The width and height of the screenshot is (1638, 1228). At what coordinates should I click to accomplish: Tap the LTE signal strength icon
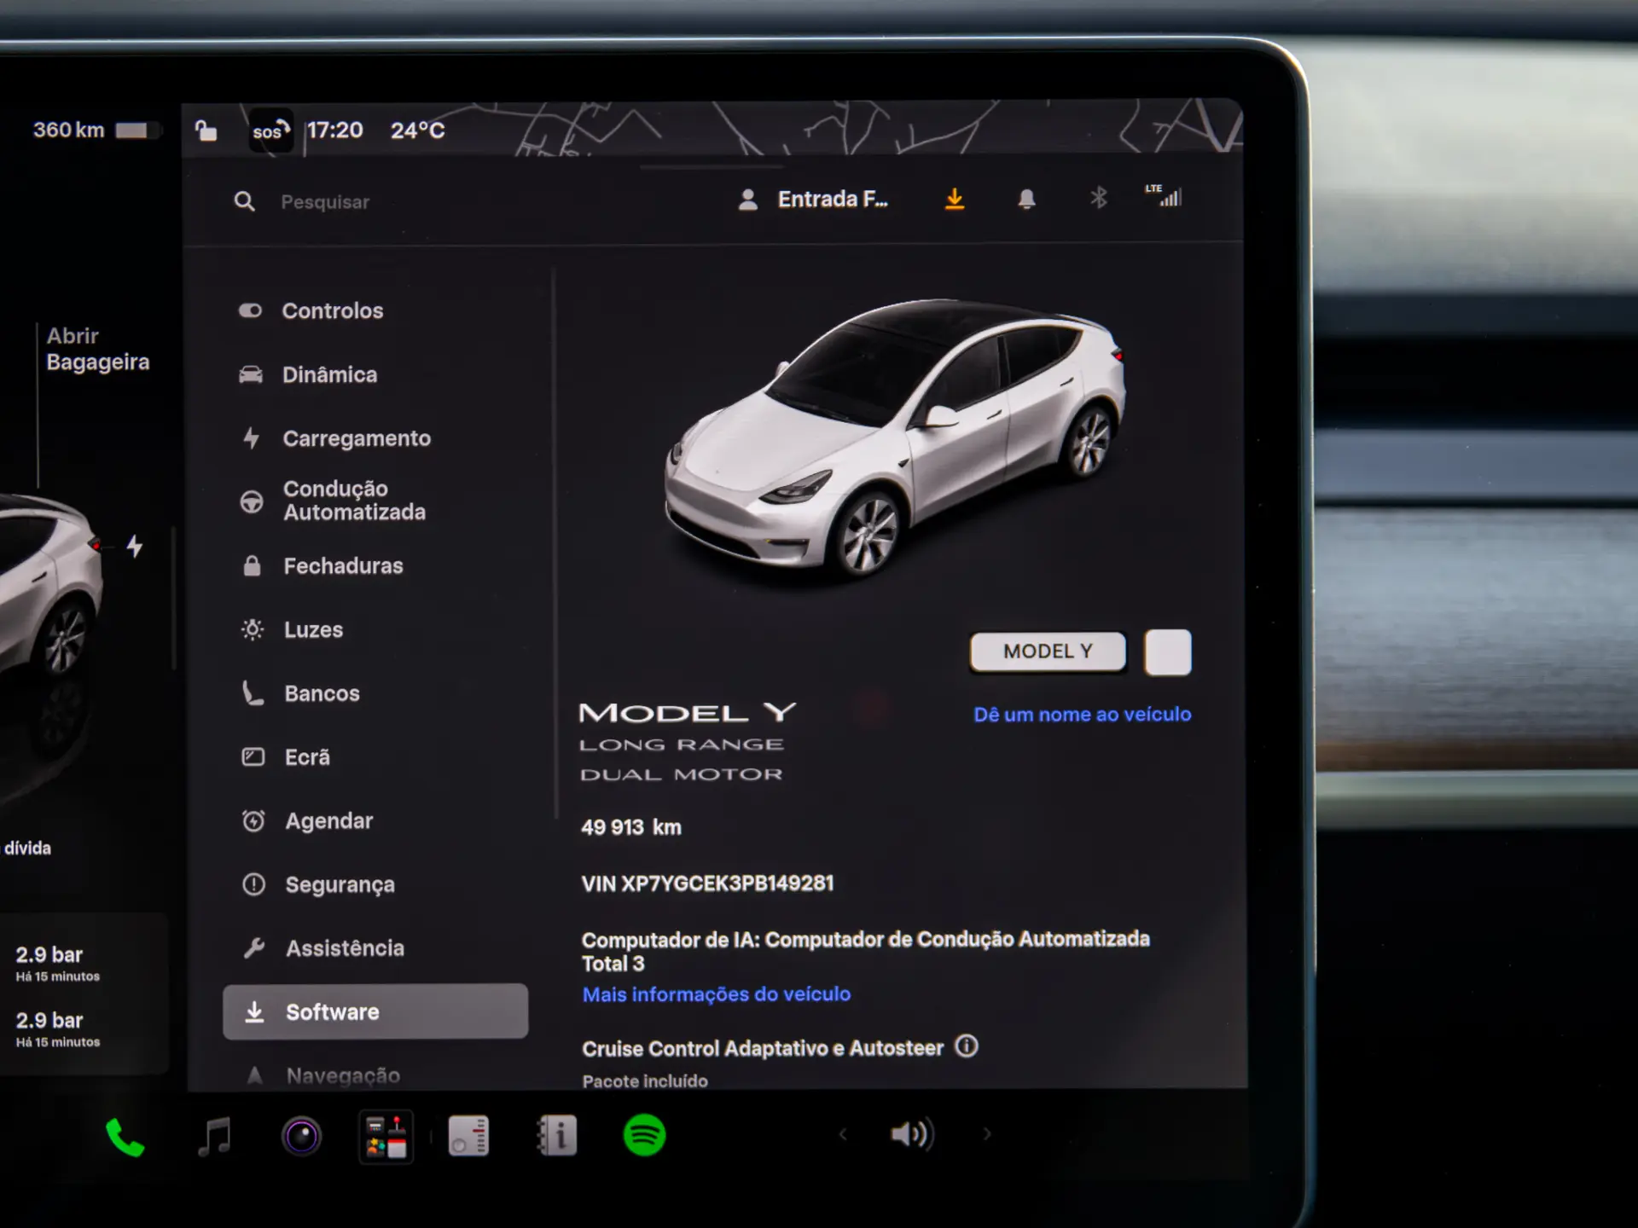1164,195
